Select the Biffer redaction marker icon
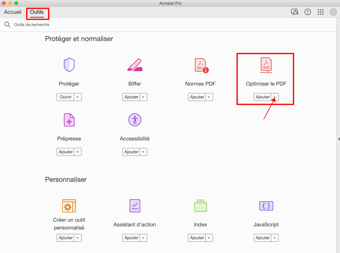The height and width of the screenshot is (253, 340). point(135,65)
